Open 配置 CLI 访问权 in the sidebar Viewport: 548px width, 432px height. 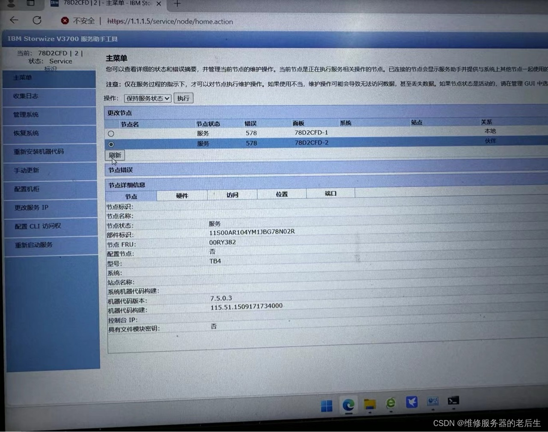coord(52,226)
